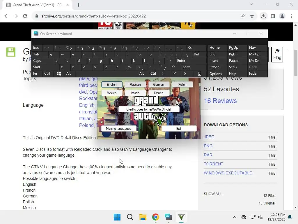
Task: Click the down arrow key on On-Screen Keyboard
Action: pos(174,73)
